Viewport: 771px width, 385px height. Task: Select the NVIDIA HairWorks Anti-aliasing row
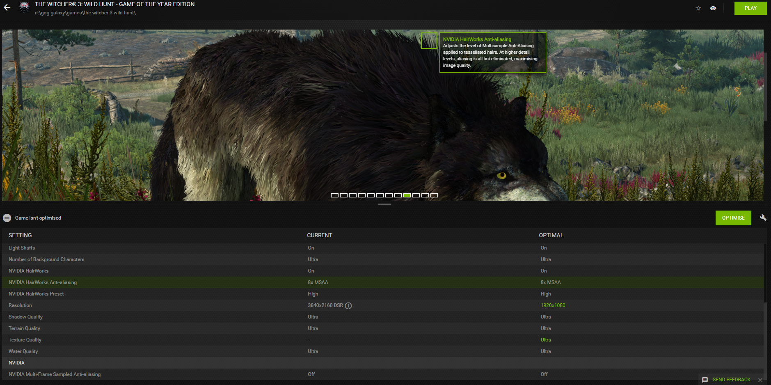coord(383,282)
